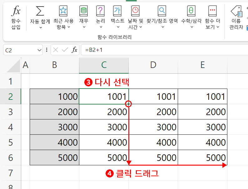Select cell D3 containing 2000
This screenshot has width=248, height=189.
point(153,112)
